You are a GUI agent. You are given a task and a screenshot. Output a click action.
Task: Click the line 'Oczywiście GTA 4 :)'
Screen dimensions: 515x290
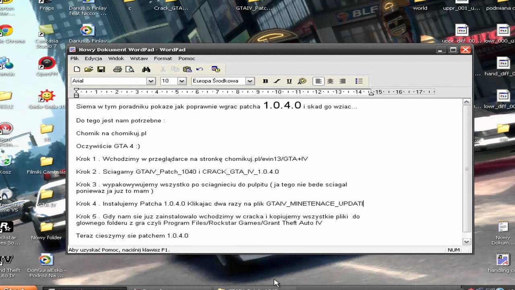click(108, 146)
